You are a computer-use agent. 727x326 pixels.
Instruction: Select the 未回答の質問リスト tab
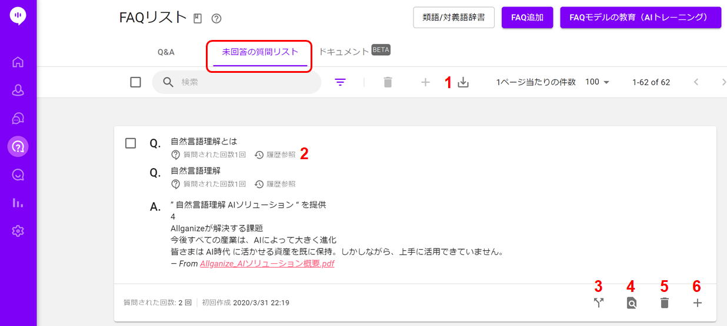260,52
